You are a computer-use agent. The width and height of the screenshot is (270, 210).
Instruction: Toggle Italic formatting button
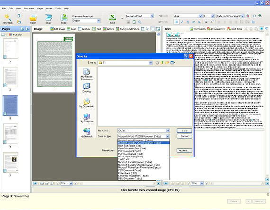[182, 22]
